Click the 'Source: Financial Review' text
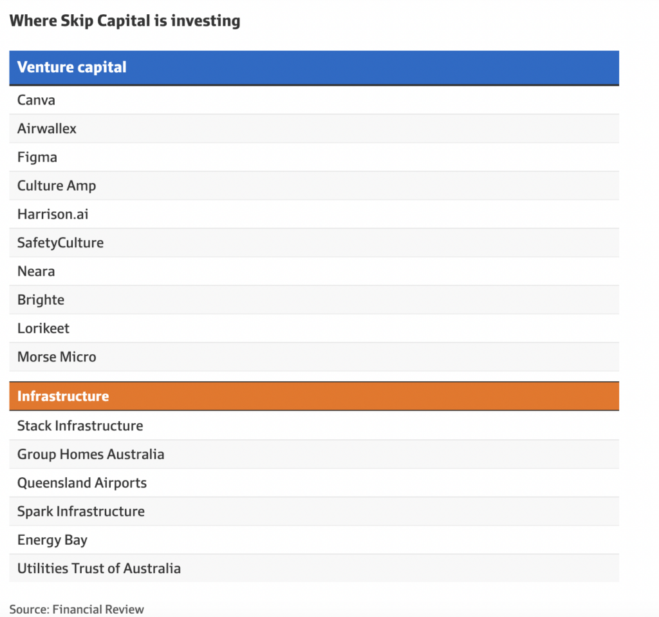Screen dimensions: 659x617 (77, 609)
